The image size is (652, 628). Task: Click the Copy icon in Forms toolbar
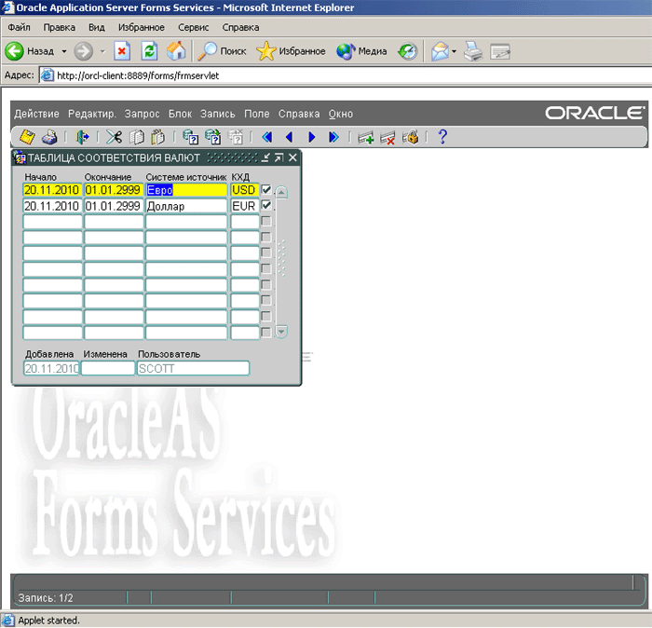(136, 137)
